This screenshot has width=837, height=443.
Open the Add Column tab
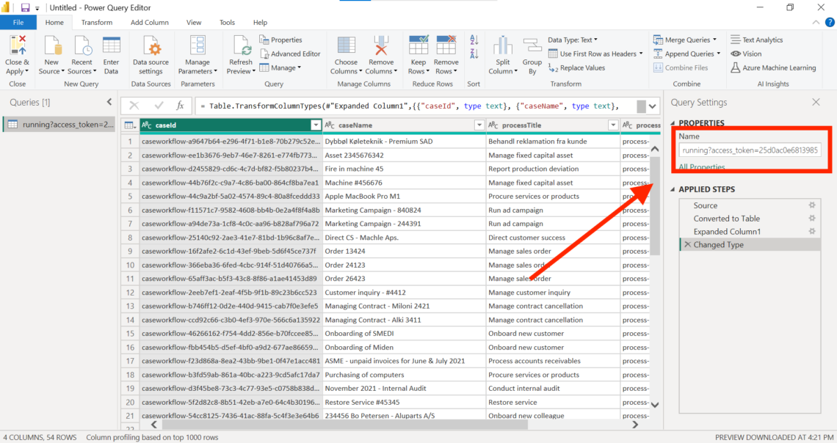click(x=149, y=22)
